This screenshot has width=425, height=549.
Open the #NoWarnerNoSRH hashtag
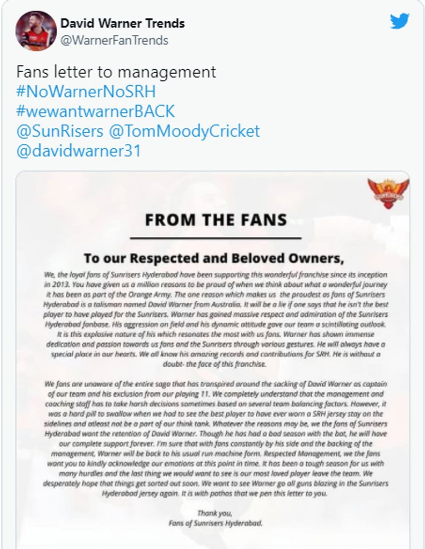point(86,92)
